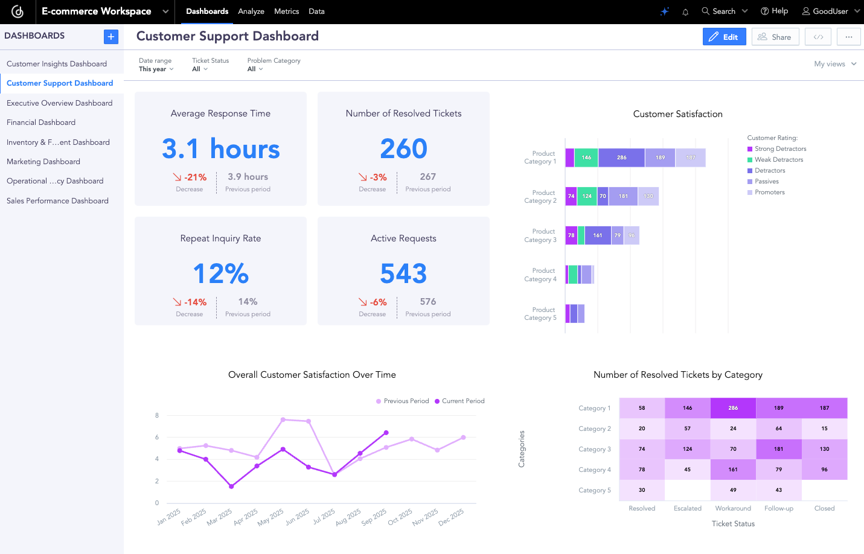Open the My views dropdown
This screenshot has width=864, height=554.
(x=834, y=63)
